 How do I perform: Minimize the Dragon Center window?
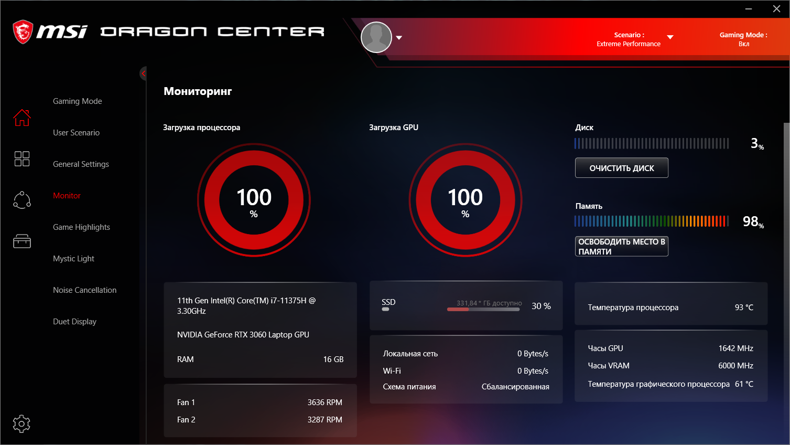[749, 9]
